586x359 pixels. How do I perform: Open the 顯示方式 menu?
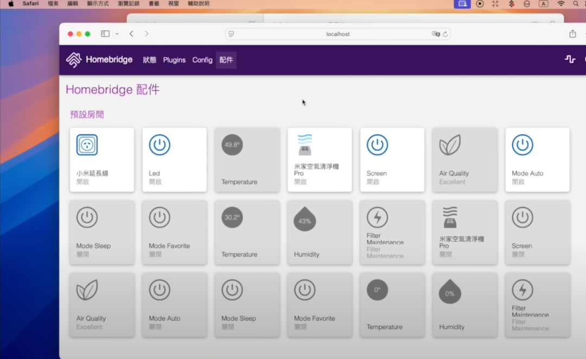[98, 4]
